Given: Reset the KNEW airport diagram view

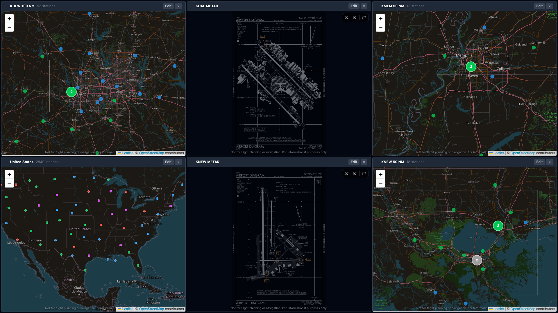Looking at the screenshot, I should 364,174.
